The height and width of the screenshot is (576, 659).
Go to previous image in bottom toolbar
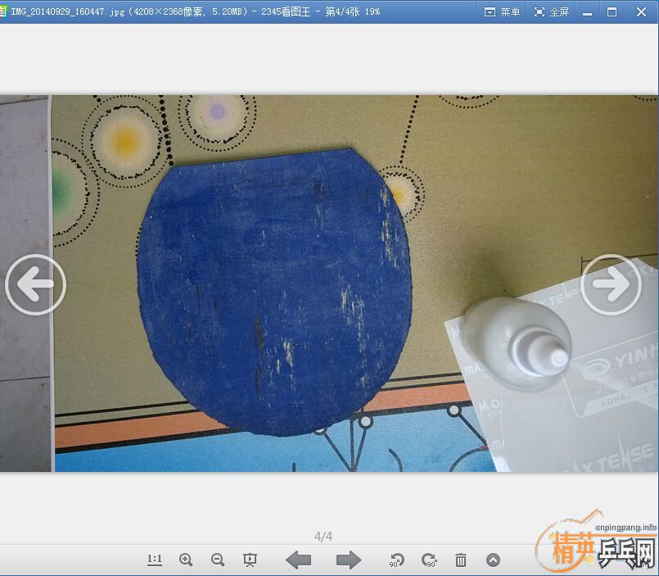pyautogui.click(x=299, y=560)
